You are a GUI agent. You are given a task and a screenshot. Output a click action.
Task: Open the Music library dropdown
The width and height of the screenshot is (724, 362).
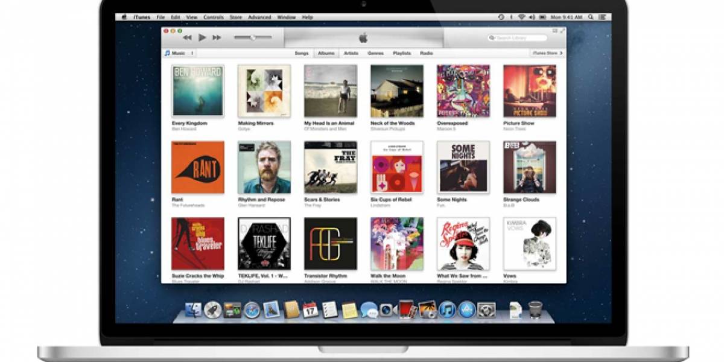pos(179,53)
